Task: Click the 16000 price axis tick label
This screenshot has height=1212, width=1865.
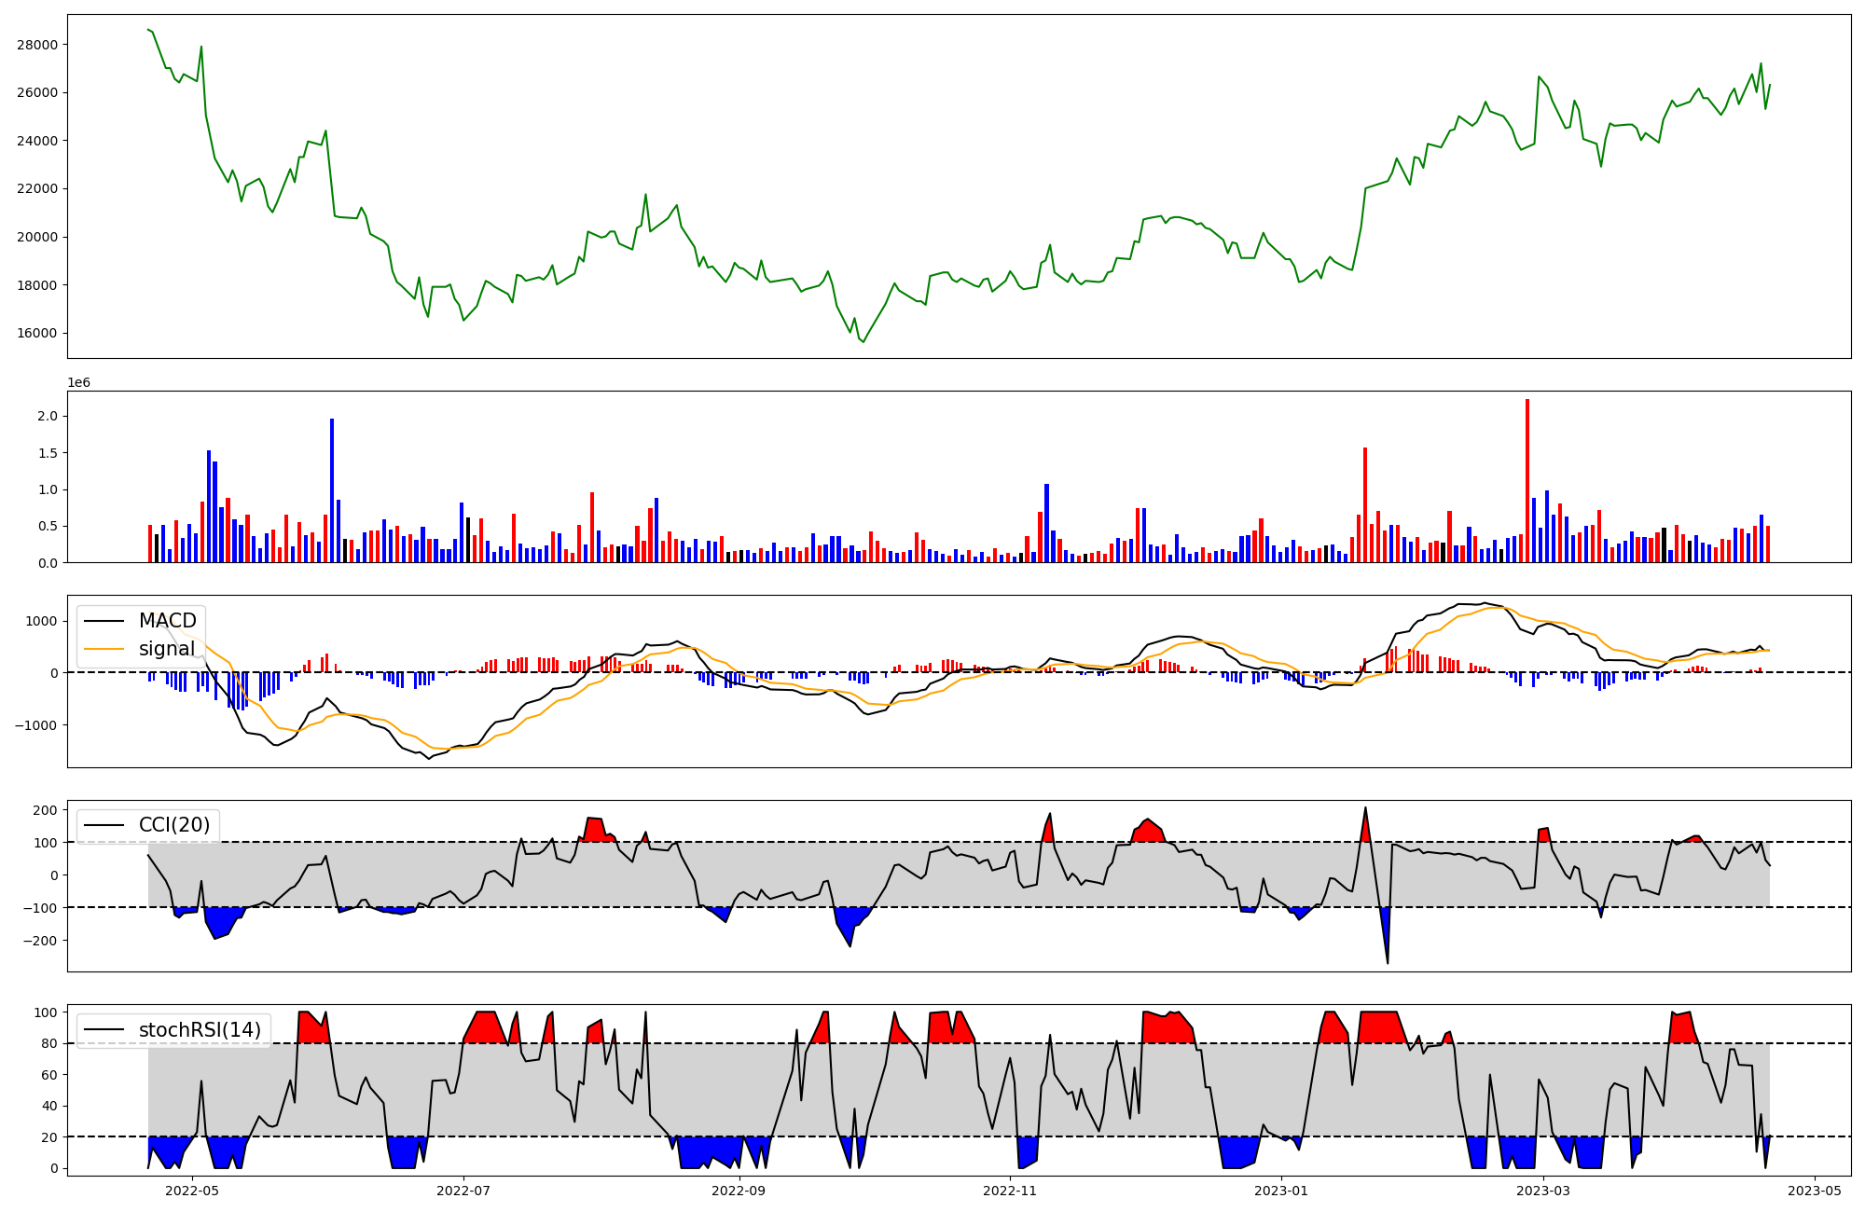Action: tap(37, 333)
